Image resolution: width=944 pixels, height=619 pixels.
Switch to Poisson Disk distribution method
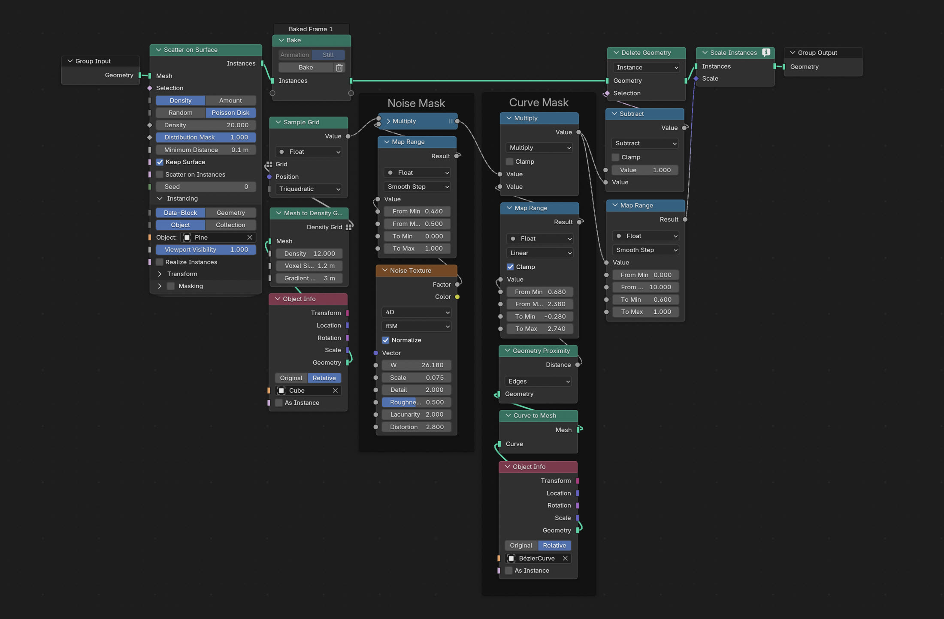click(x=230, y=113)
